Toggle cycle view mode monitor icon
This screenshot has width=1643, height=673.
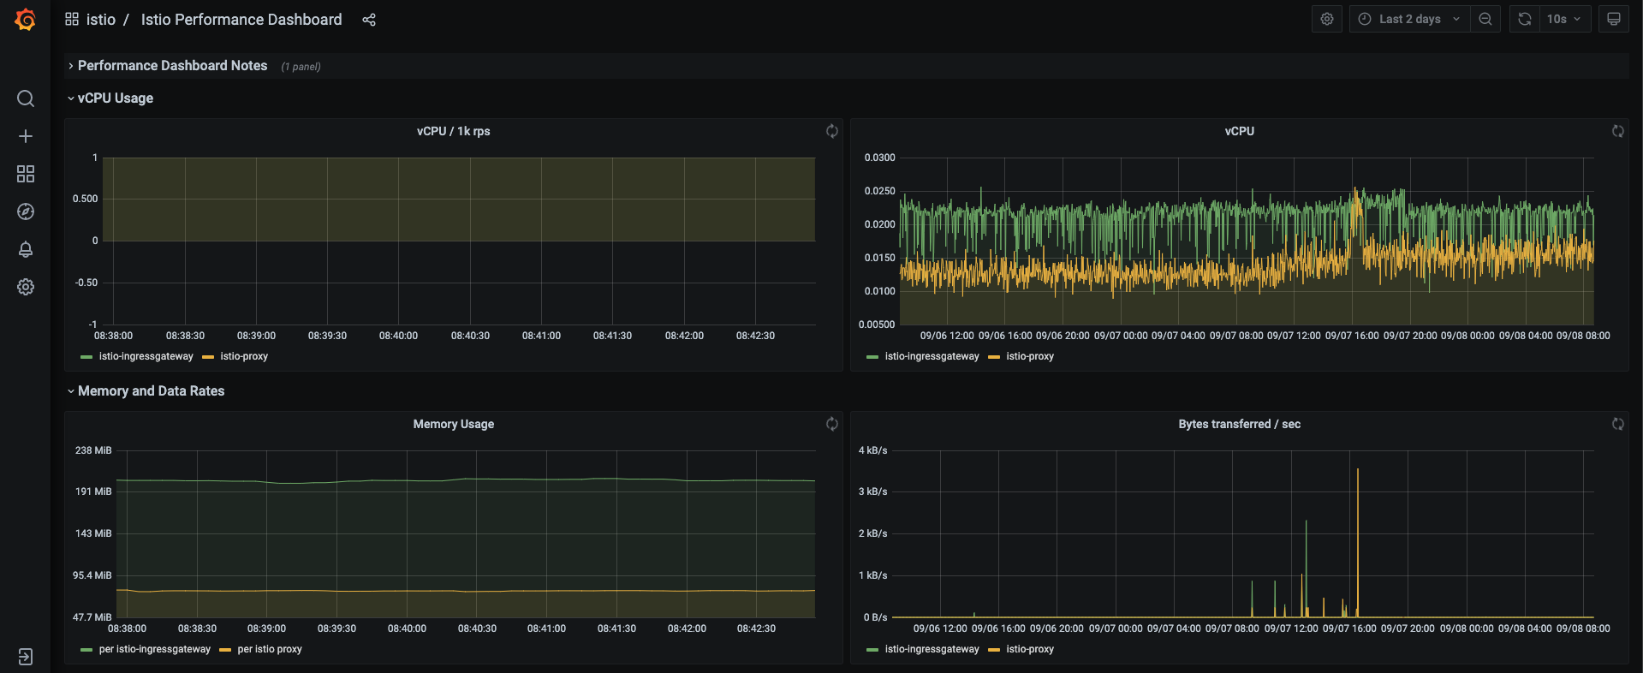(x=1613, y=19)
